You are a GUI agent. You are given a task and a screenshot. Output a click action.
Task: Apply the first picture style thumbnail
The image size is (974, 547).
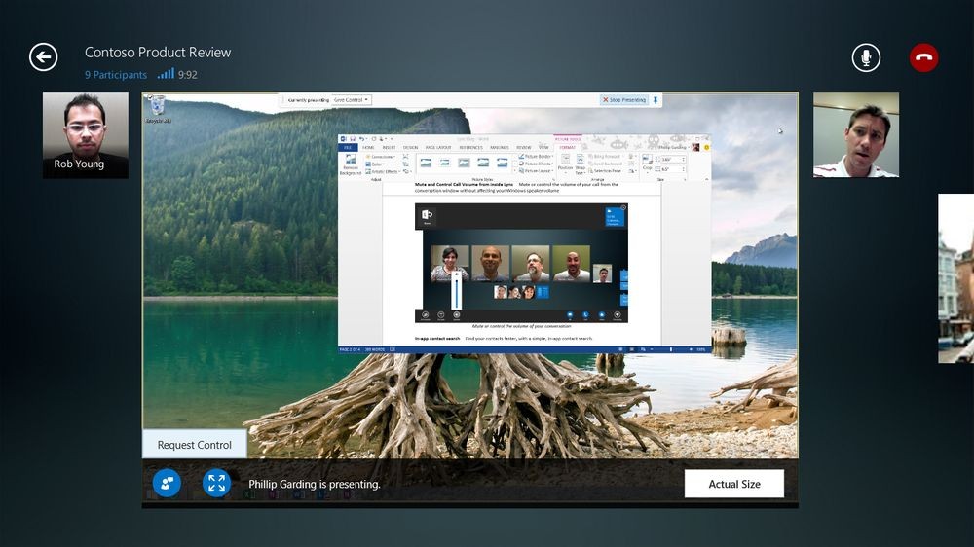pos(426,163)
